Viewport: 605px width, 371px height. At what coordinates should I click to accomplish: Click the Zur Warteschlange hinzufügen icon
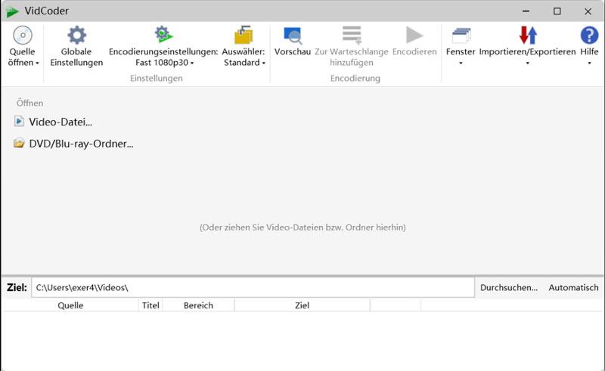352,35
